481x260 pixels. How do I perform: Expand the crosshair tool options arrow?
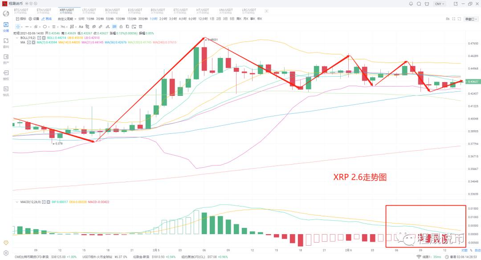click(x=22, y=27)
